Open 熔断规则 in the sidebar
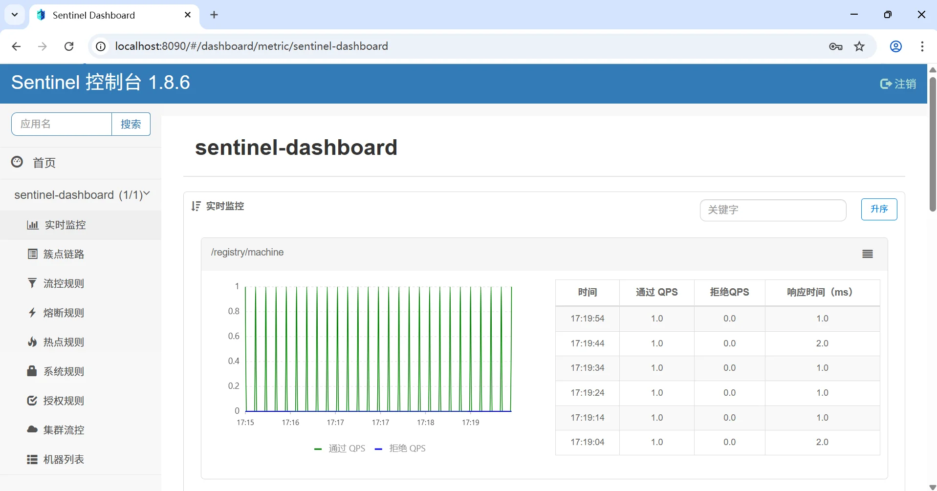This screenshot has width=937, height=491. pos(81,313)
